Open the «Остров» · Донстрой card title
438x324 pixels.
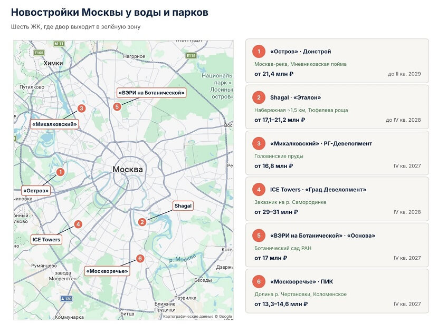(x=301, y=51)
